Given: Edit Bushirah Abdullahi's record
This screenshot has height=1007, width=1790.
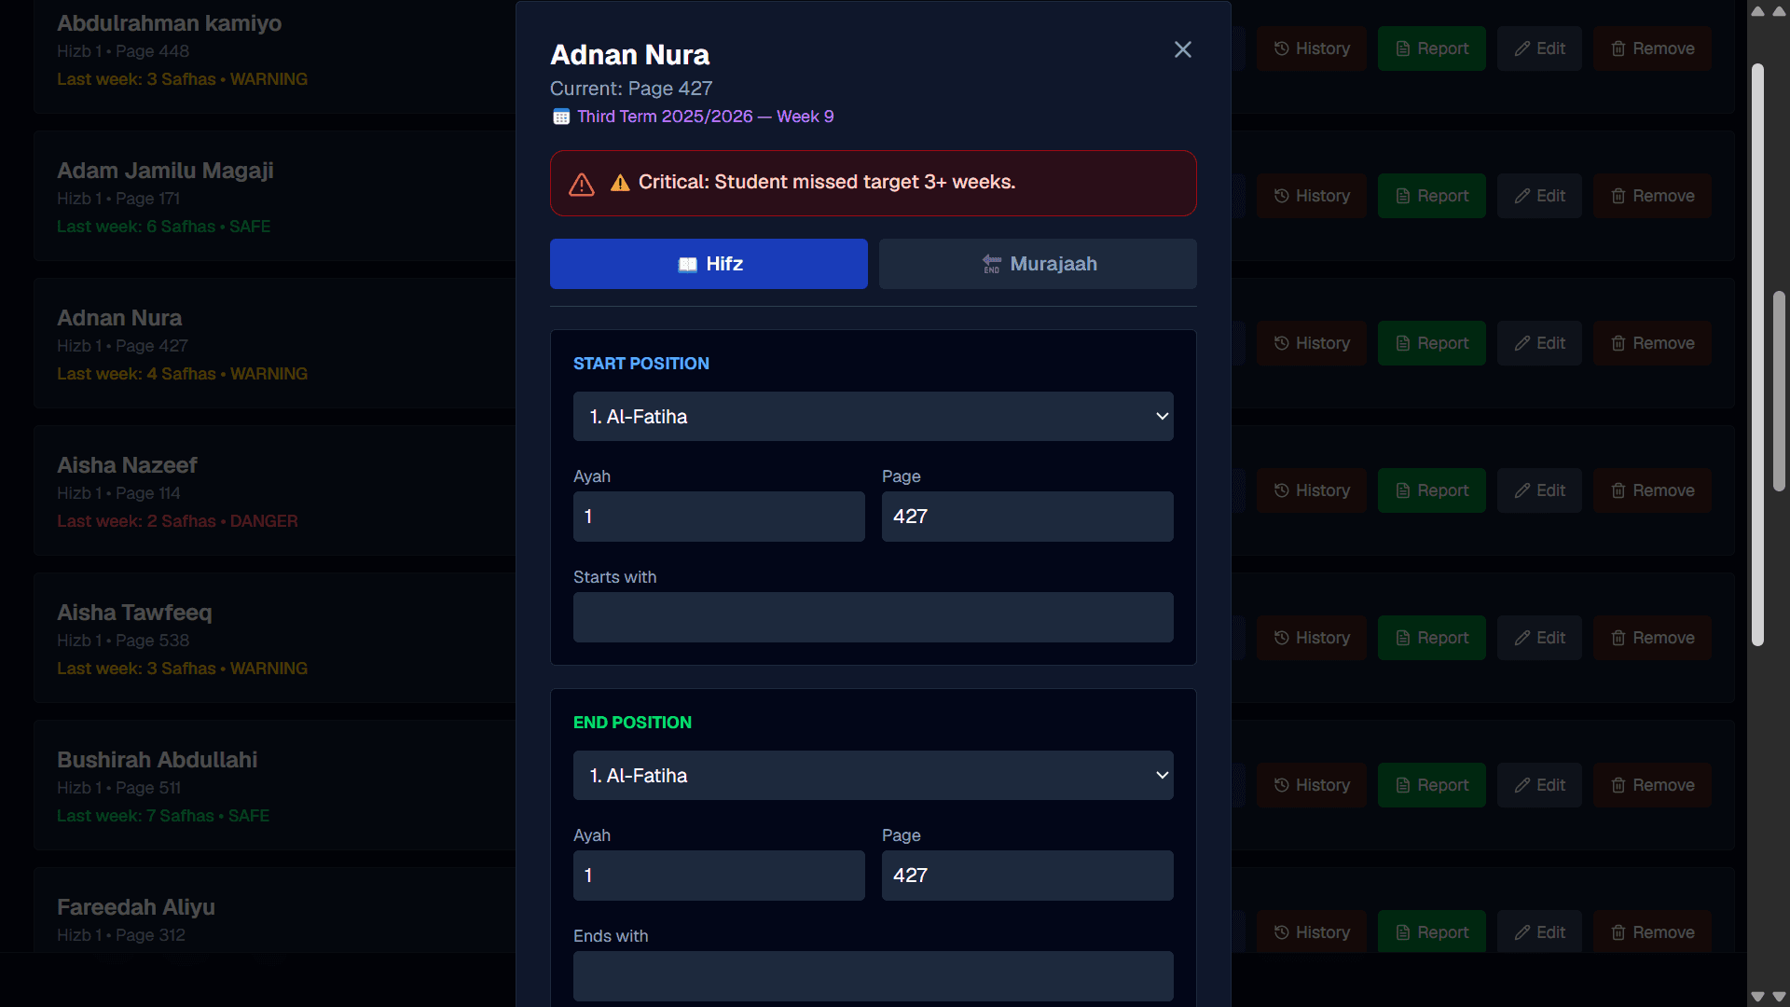Looking at the screenshot, I should (x=1539, y=785).
